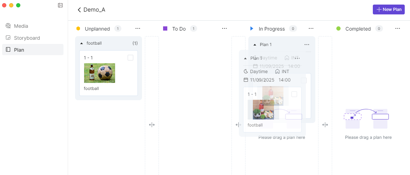Tick checkbox on dragged 1 - 1 card
The height and width of the screenshot is (175, 410).
point(294,94)
